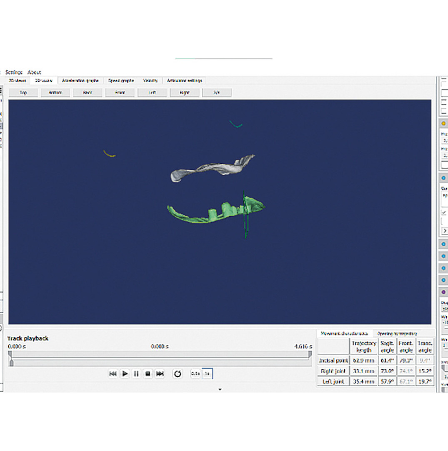Open the blue circle dropdown section on sidebar
448x451 pixels.
444,177
